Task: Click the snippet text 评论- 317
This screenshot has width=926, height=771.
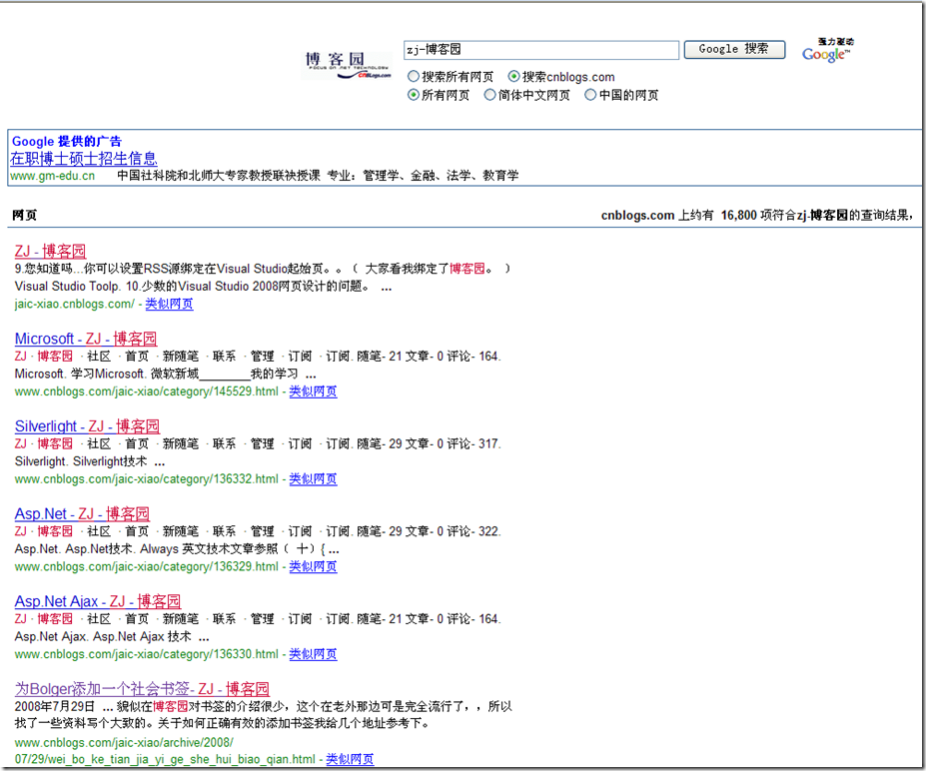Action: pyautogui.click(x=473, y=443)
